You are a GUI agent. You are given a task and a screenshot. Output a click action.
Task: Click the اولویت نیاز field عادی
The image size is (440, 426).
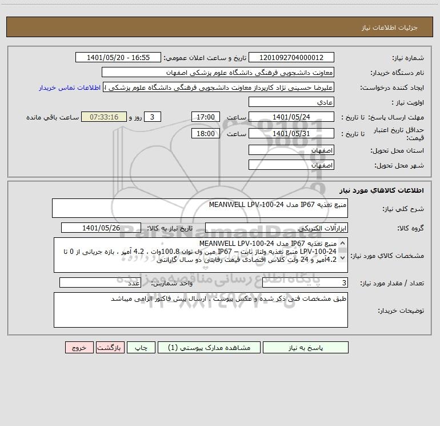291,102
